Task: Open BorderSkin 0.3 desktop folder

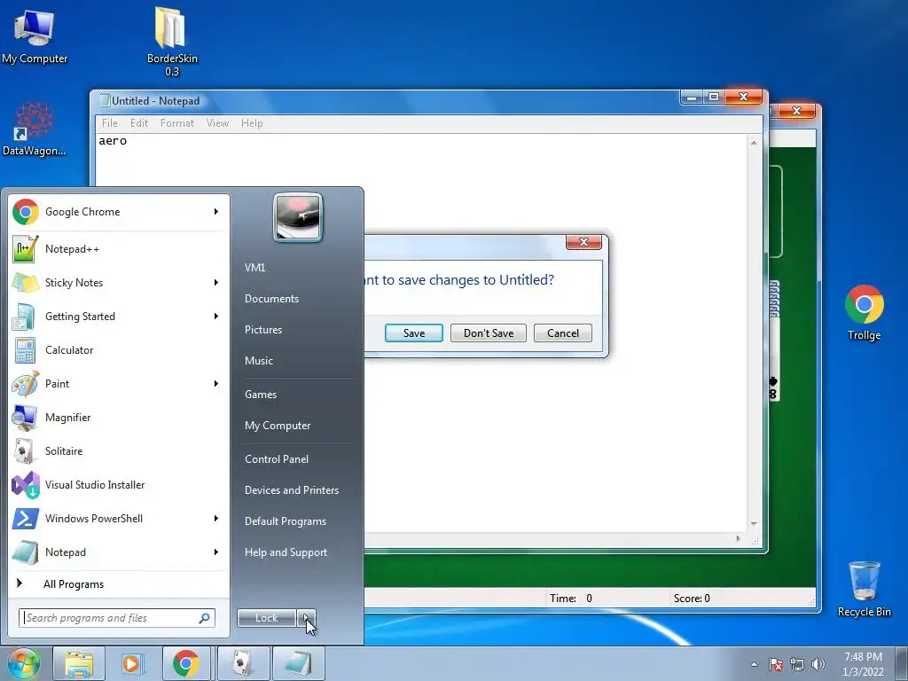Action: tap(171, 42)
